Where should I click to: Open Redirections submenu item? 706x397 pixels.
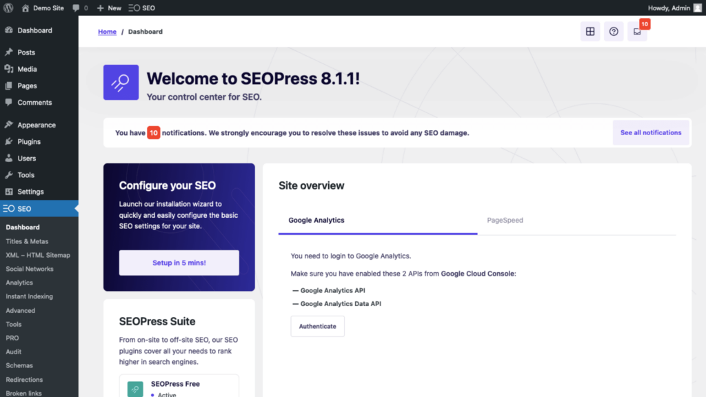[x=24, y=380]
